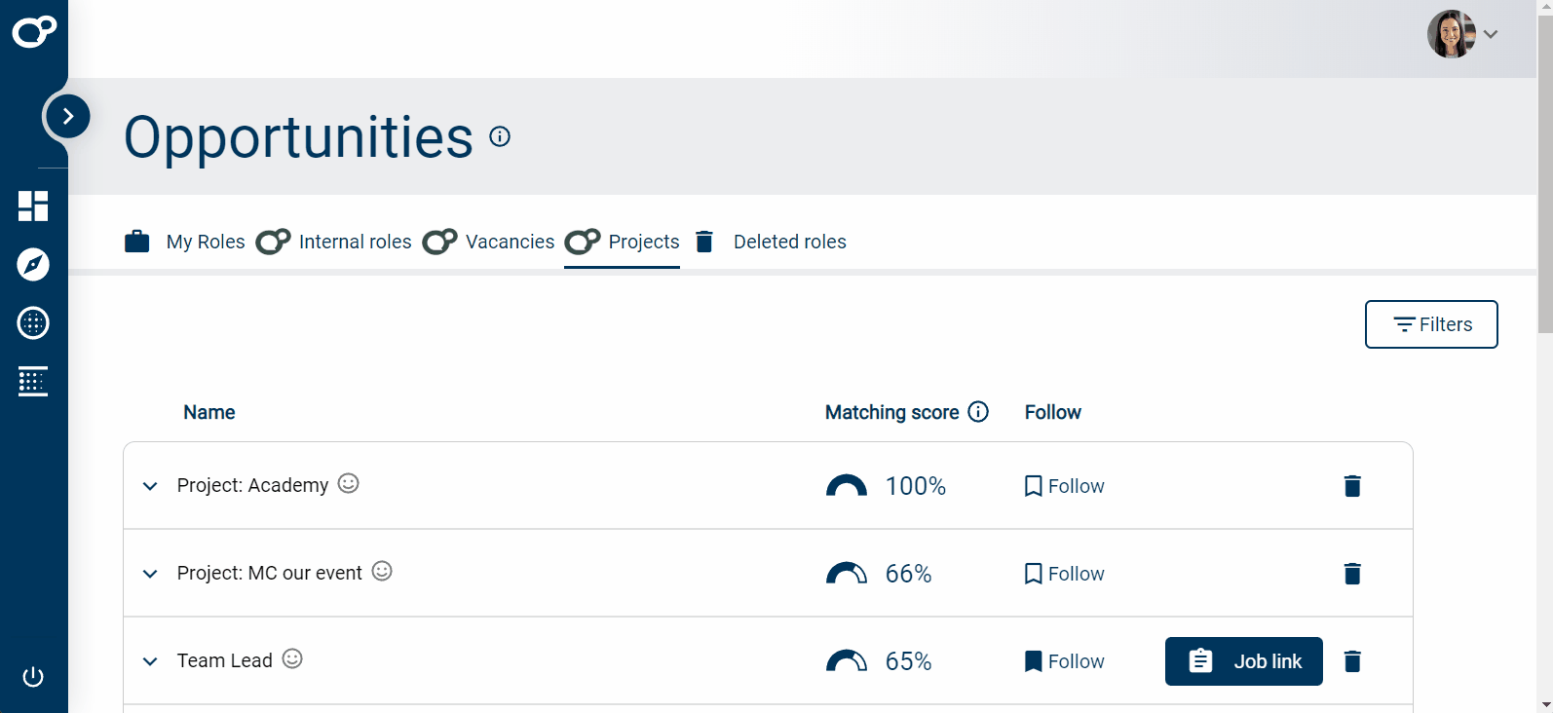
Task: Expand the sidebar navigation panel
Action: 68,117
